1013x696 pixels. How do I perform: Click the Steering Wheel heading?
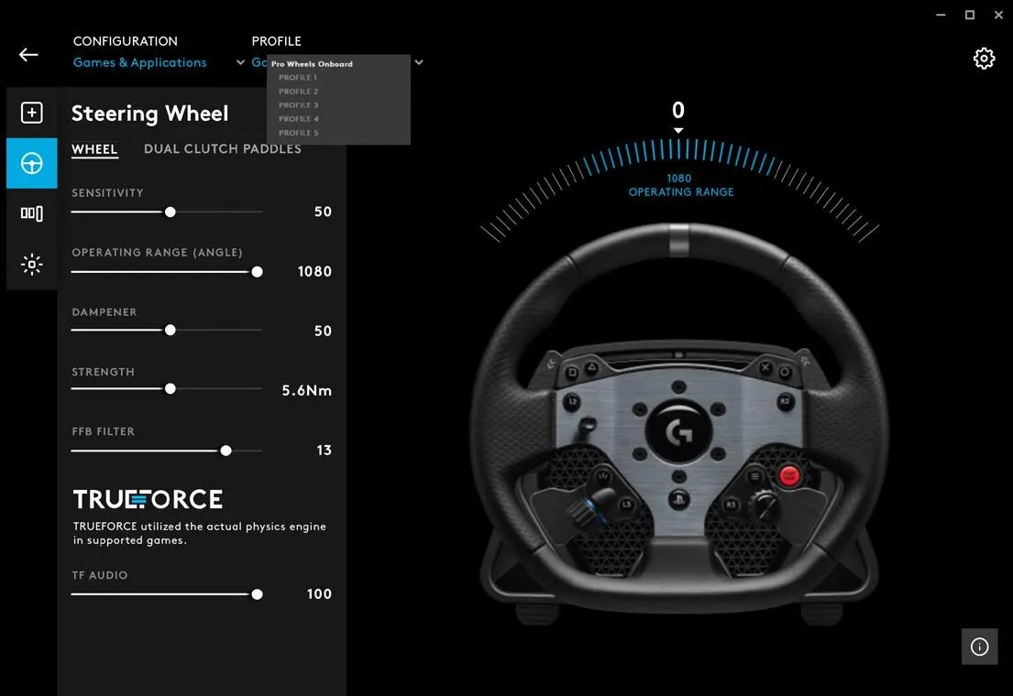(149, 114)
